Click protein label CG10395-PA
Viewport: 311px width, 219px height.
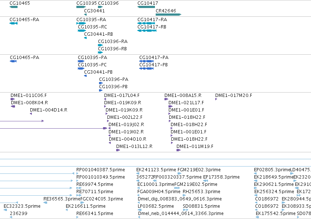[x=92, y=57]
